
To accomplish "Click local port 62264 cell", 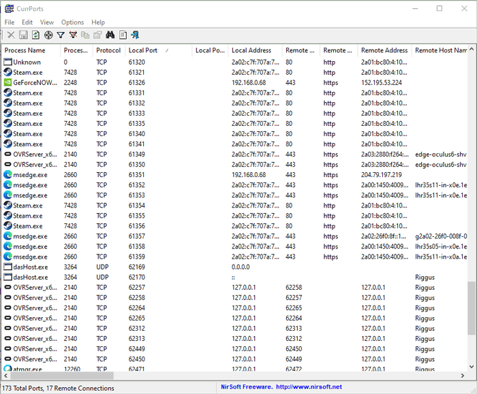I will (x=136, y=308).
